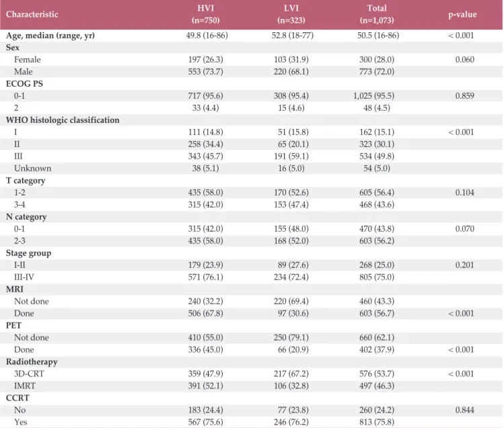Click the value 410 (55.0)

coord(206,337)
